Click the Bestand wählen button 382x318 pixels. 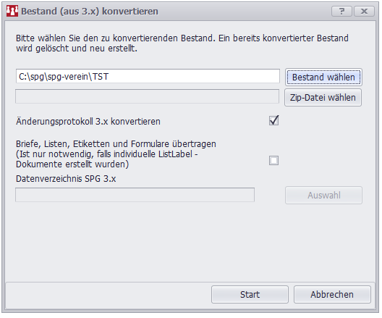click(x=323, y=78)
